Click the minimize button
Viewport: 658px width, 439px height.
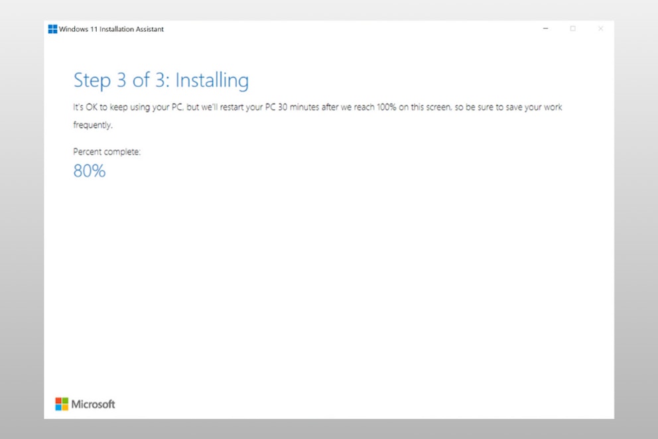(x=545, y=29)
